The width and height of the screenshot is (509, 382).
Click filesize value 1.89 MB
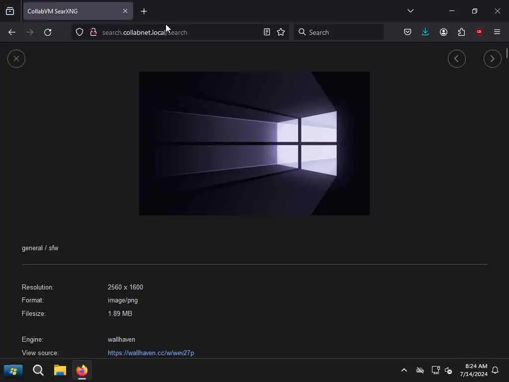pyautogui.click(x=120, y=313)
